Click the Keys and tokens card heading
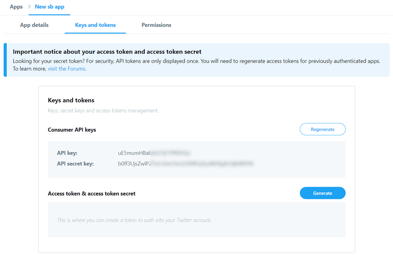Screen dimensions: 393x255 [71, 100]
